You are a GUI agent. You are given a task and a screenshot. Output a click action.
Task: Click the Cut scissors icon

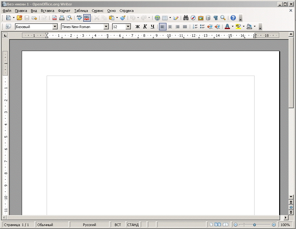coord(97,18)
